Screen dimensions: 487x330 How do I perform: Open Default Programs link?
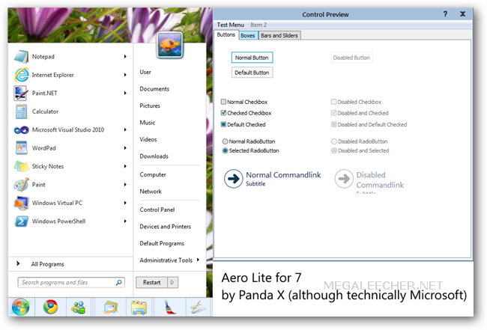162,243
